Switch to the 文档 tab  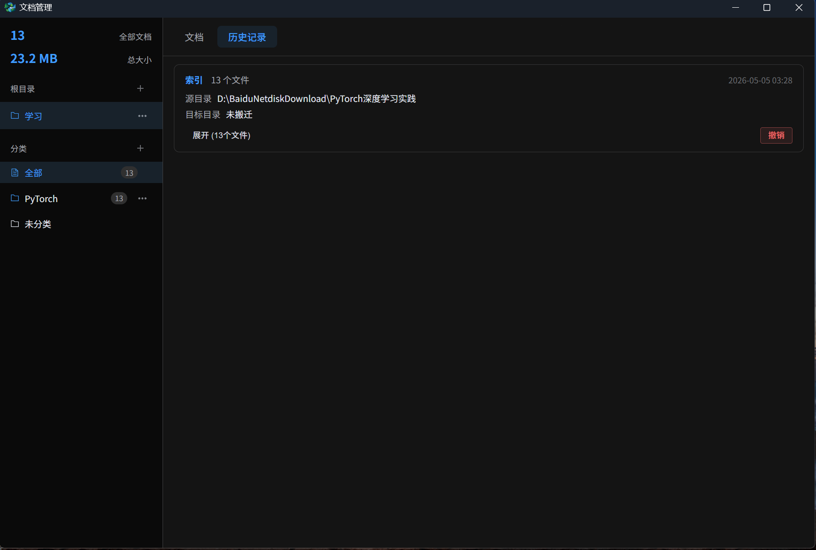click(194, 37)
